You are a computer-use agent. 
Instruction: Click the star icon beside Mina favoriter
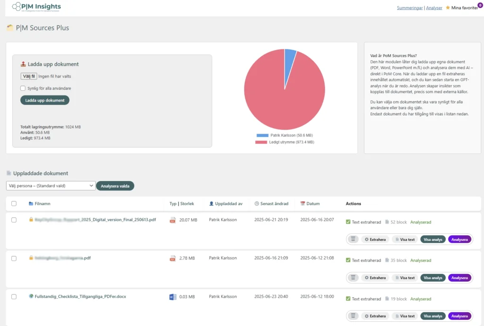pos(448,8)
